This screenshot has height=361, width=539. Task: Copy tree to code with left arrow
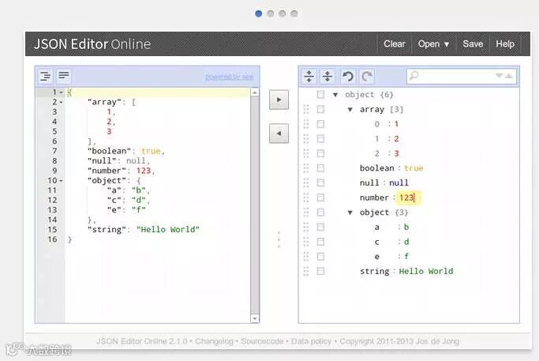(x=279, y=133)
